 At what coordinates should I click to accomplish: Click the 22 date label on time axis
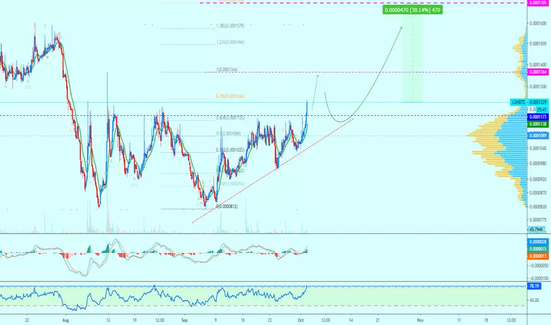(27, 320)
